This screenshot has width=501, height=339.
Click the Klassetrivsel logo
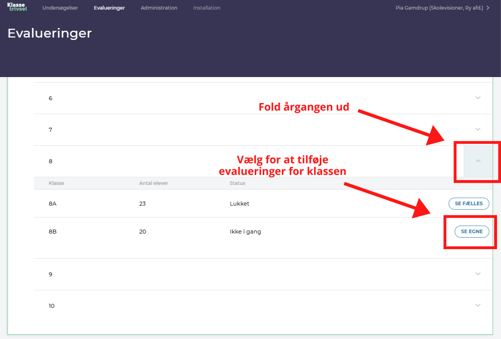(x=17, y=7)
